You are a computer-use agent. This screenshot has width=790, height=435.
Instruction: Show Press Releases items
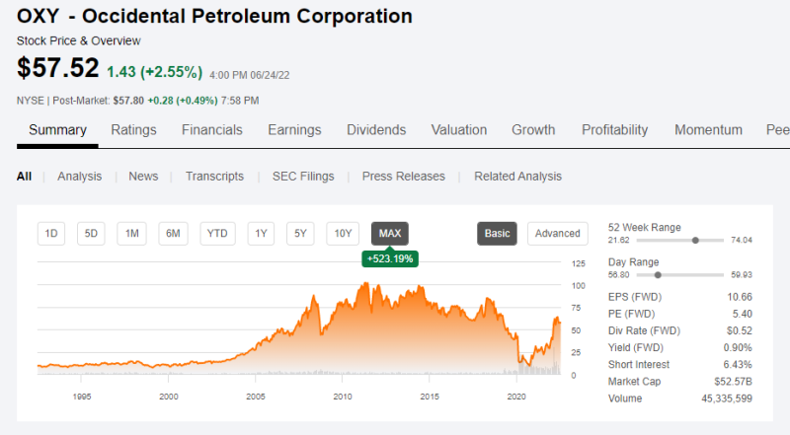tap(403, 177)
